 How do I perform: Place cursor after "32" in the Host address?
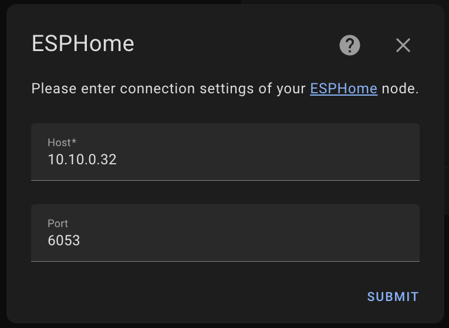pos(117,159)
